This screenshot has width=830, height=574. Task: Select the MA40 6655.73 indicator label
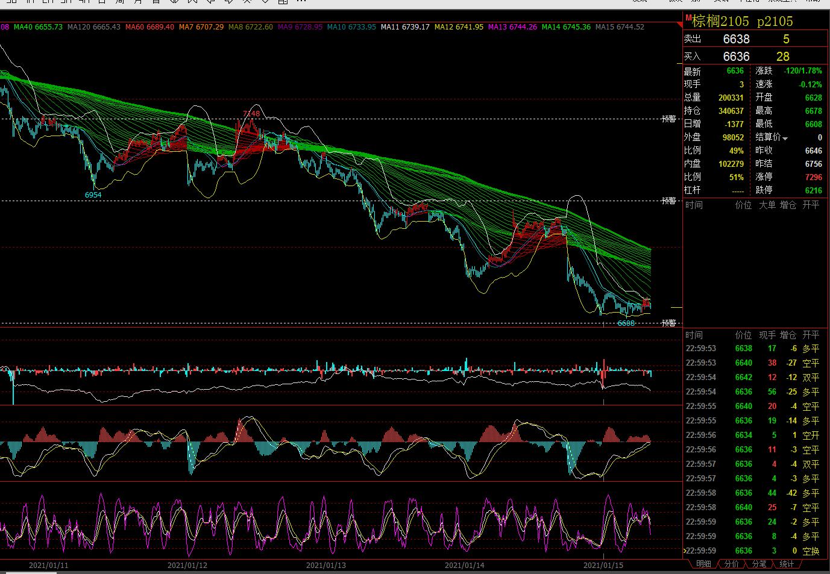pos(38,27)
